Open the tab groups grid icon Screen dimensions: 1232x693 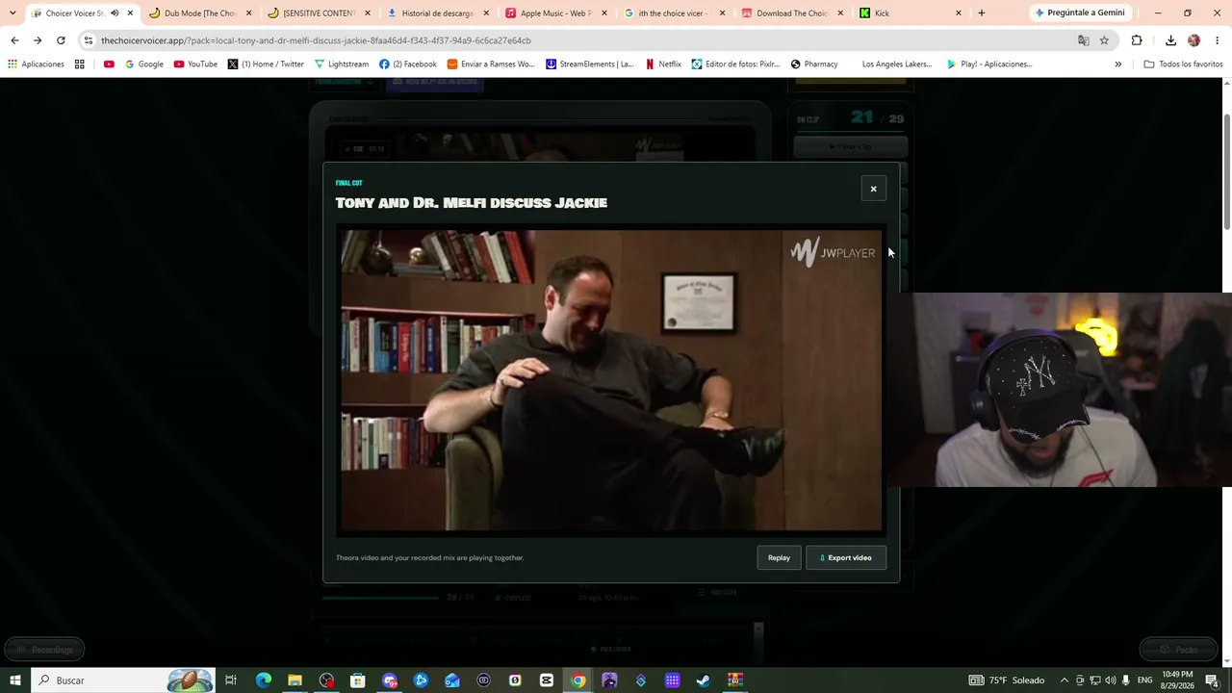(80, 64)
